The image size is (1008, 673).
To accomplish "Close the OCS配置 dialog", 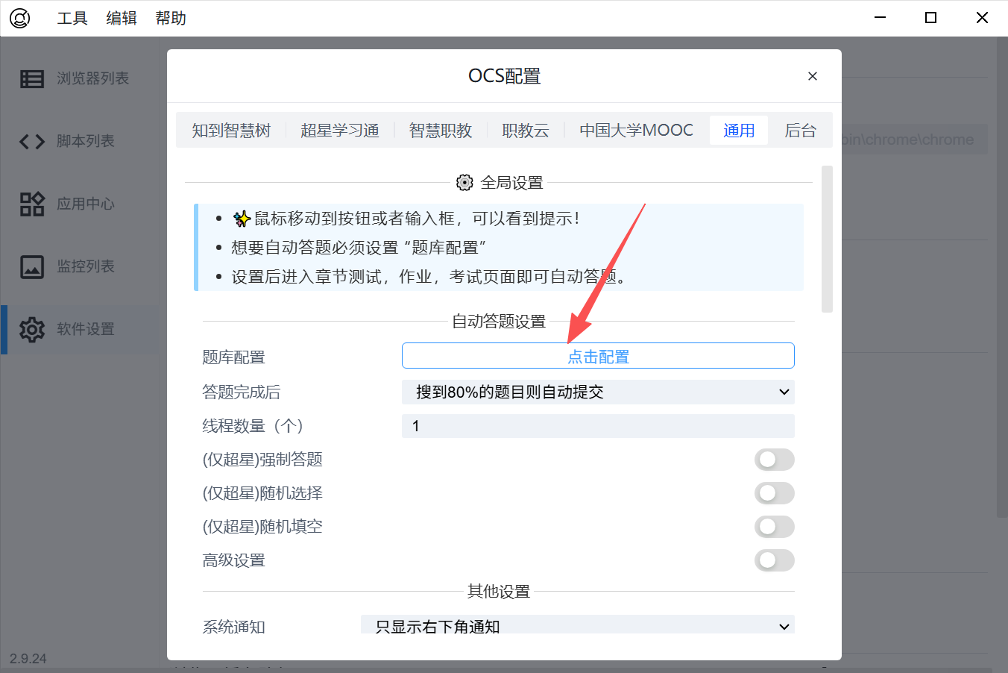I will 813,76.
